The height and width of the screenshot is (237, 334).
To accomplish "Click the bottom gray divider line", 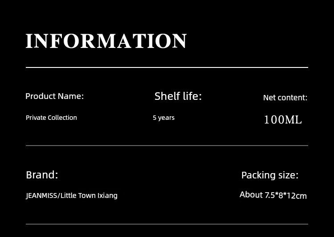I will 167,224.
